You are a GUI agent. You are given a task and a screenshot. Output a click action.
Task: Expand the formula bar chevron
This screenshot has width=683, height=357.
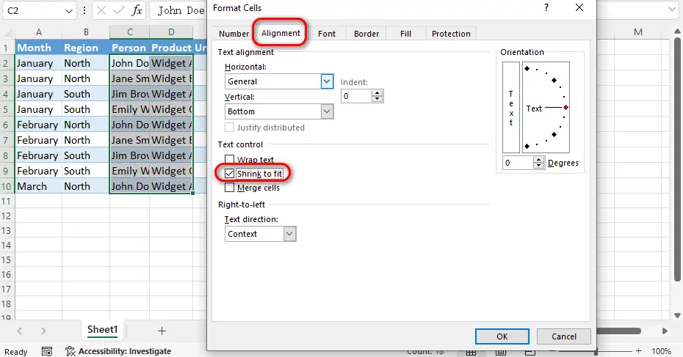[673, 10]
